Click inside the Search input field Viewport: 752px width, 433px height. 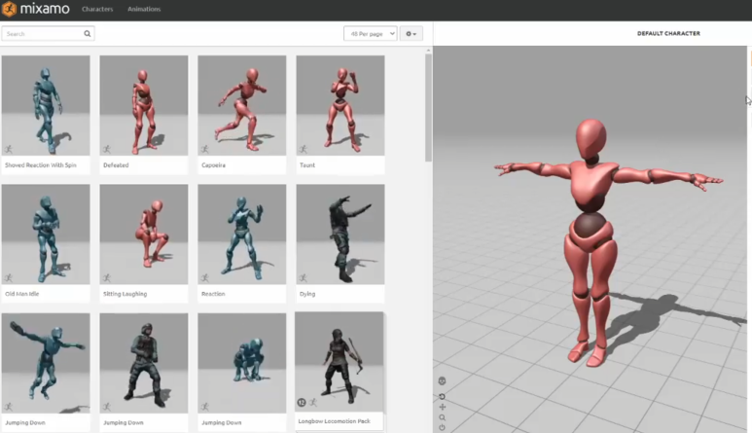[42, 33]
